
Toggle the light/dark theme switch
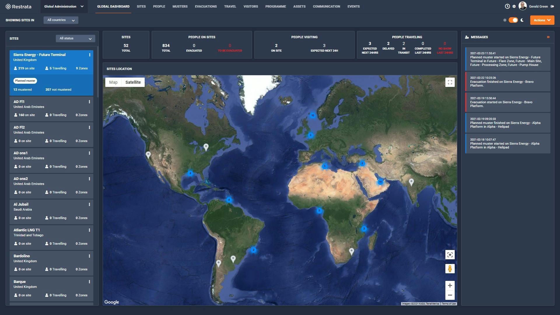click(513, 20)
